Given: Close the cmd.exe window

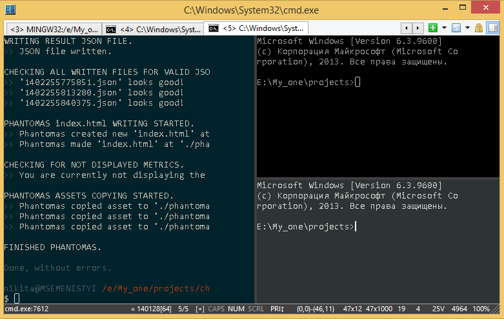Looking at the screenshot, I should tap(486, 7).
